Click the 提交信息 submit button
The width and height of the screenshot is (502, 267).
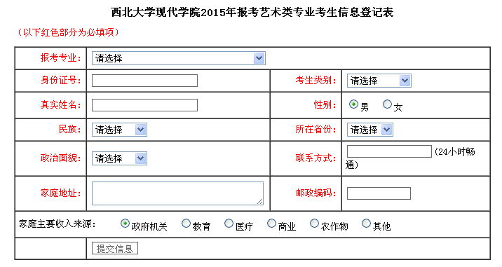[115, 249]
